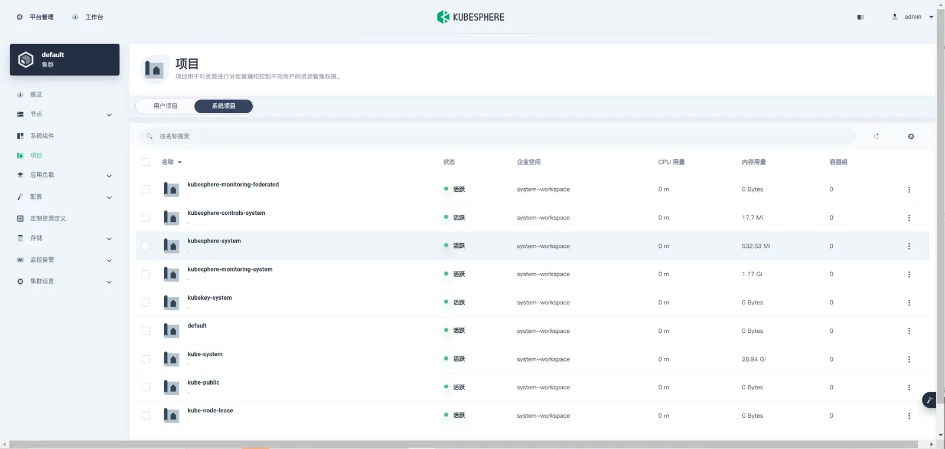Screen dimensions: 945x449
Task: Open actions menu for kubesphere-monitoring-system
Action: [x=909, y=274]
